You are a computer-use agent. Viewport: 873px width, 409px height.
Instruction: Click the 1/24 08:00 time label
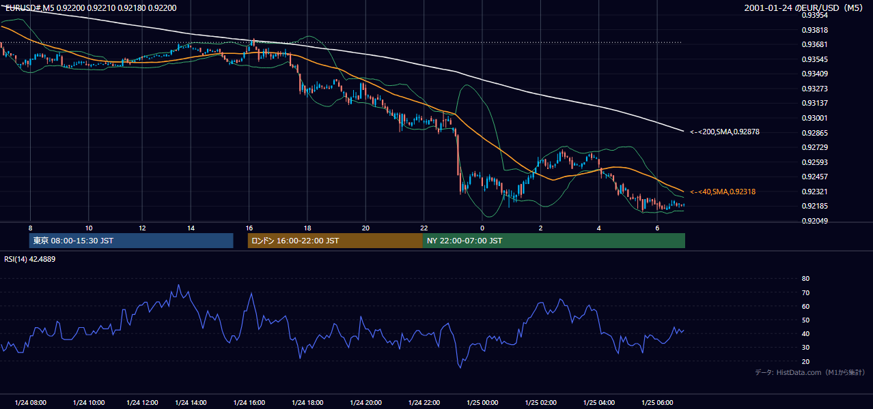tap(30, 403)
